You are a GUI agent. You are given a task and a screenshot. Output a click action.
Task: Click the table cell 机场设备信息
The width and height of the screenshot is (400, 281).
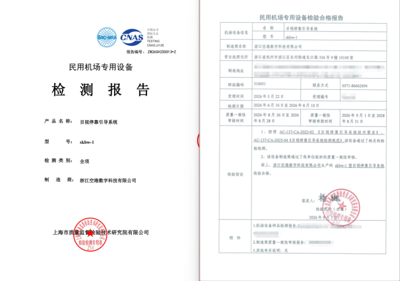point(236,33)
